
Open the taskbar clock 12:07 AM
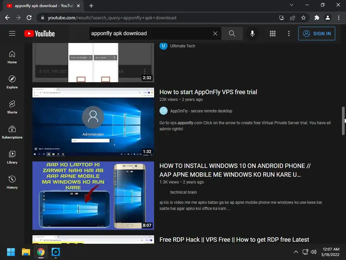(330, 252)
